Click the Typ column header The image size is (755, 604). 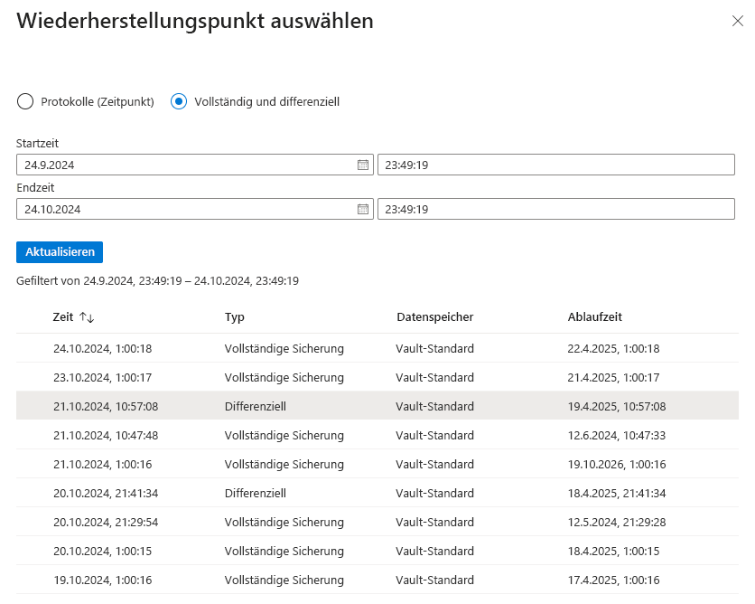pyautogui.click(x=234, y=317)
